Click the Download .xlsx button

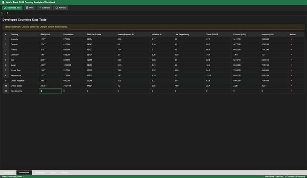coord(12,8)
